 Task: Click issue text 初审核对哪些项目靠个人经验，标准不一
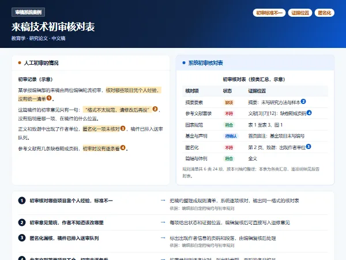[71, 200]
